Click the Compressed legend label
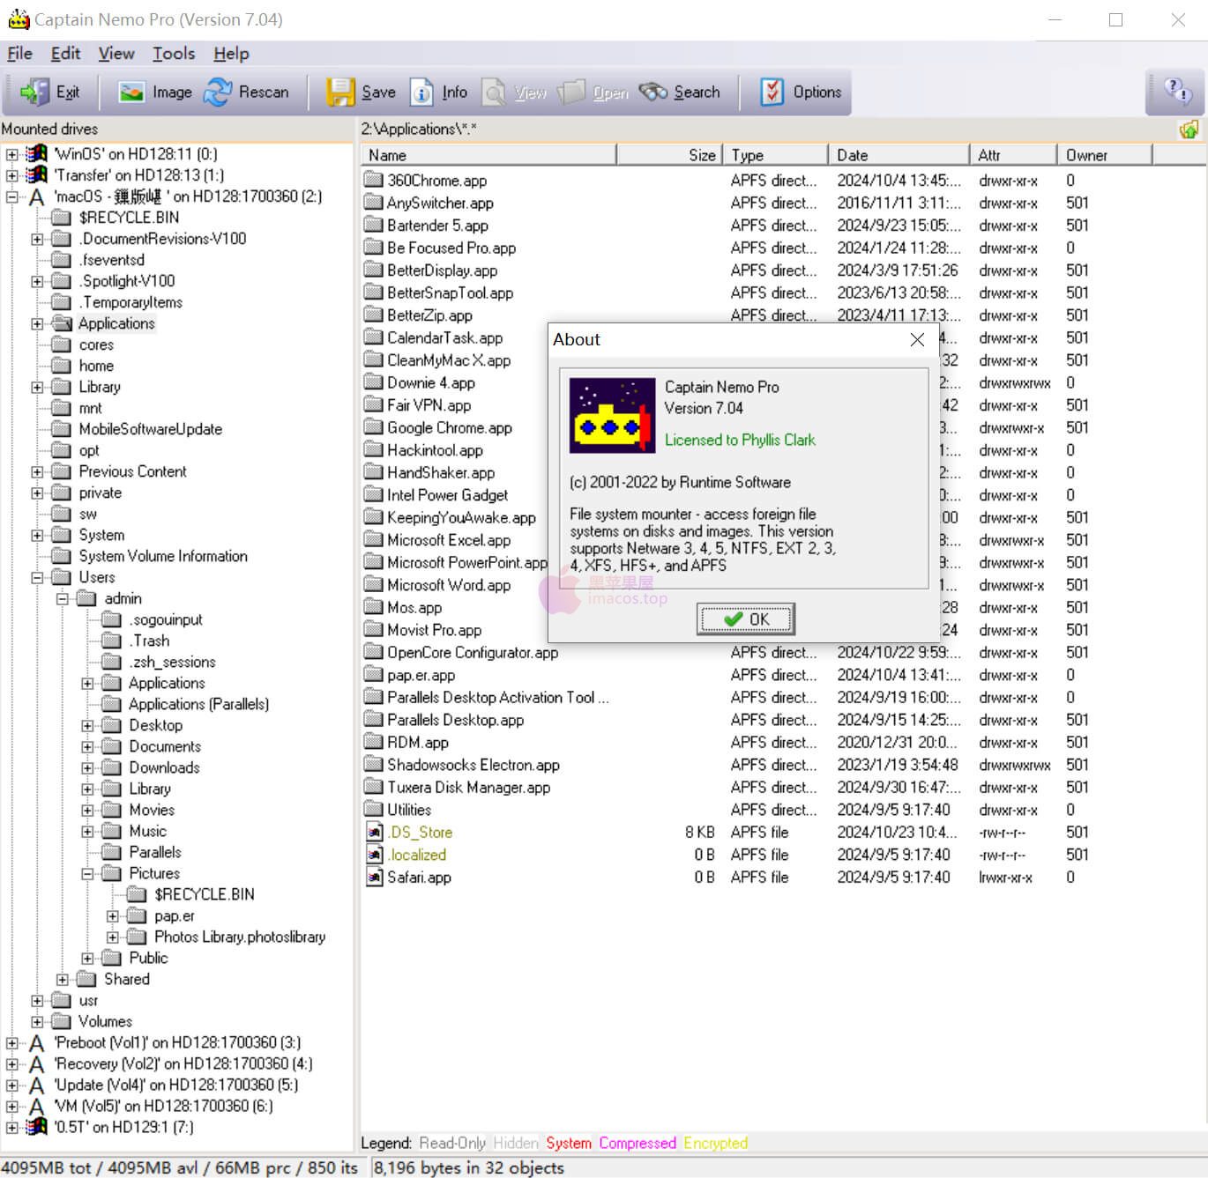The width and height of the screenshot is (1208, 1178). pos(638,1143)
